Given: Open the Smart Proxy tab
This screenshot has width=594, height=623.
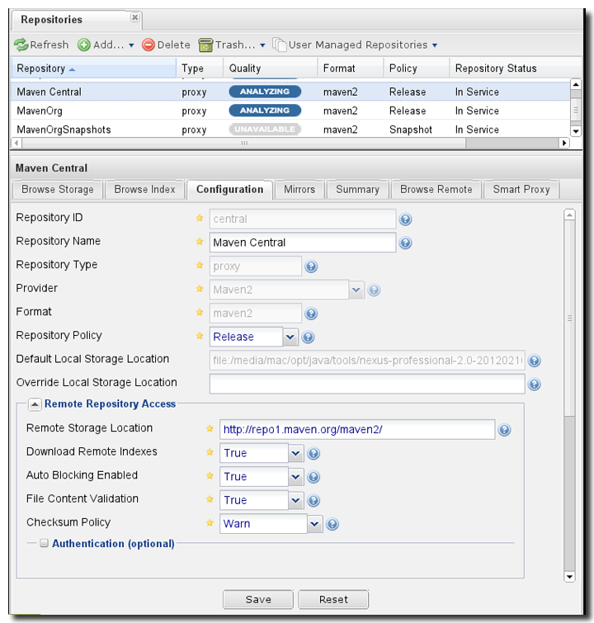Looking at the screenshot, I should point(521,190).
